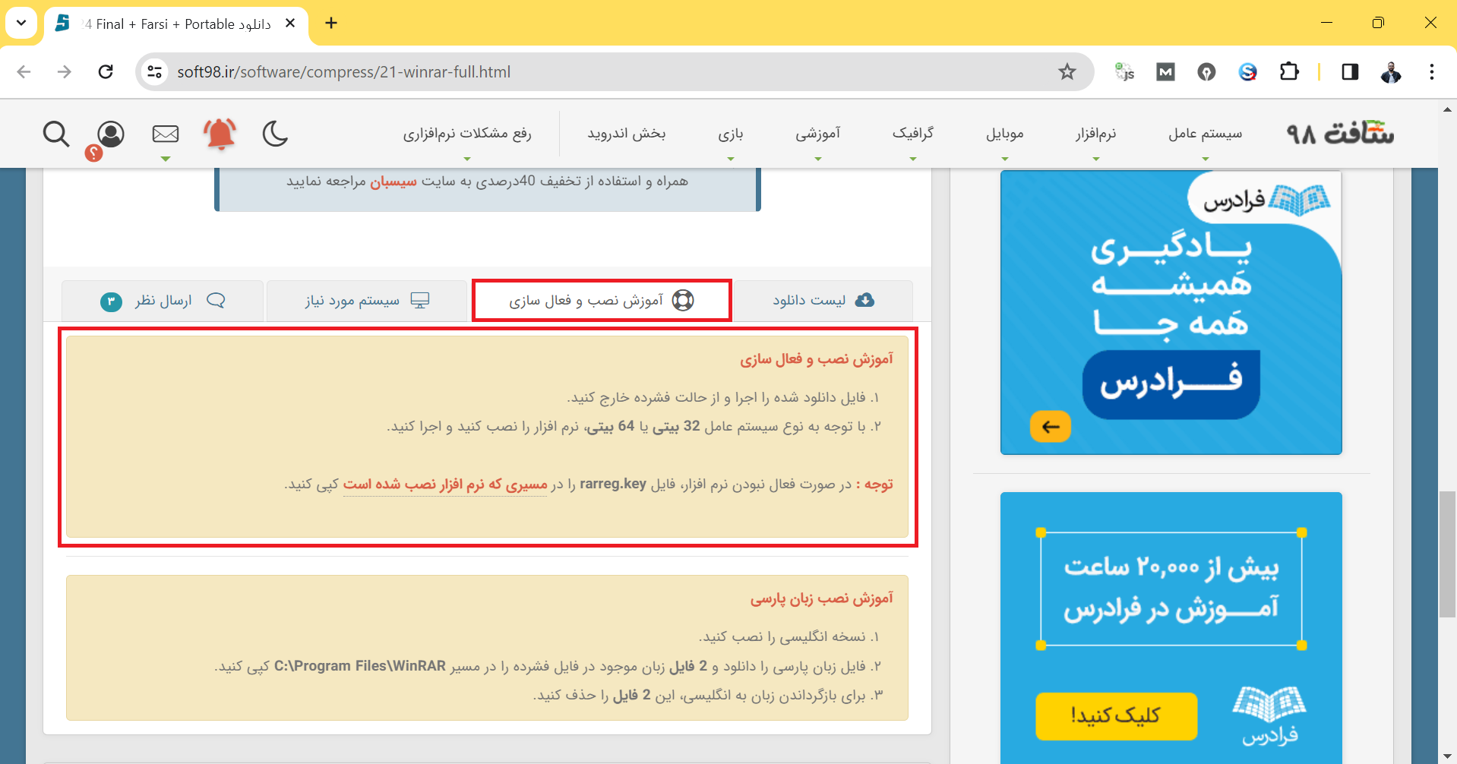Open the سیسبان link
This screenshot has width=1457, height=764.
[x=393, y=182]
